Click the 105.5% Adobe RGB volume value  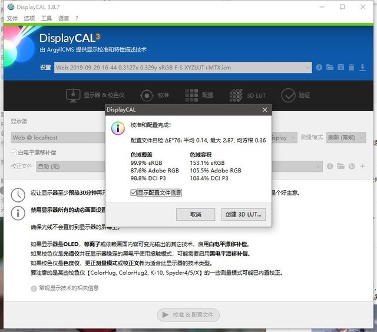point(216,170)
